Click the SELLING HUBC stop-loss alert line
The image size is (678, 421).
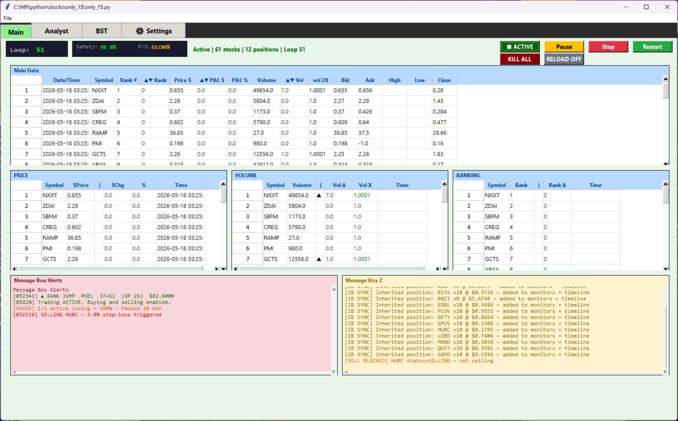click(x=87, y=314)
